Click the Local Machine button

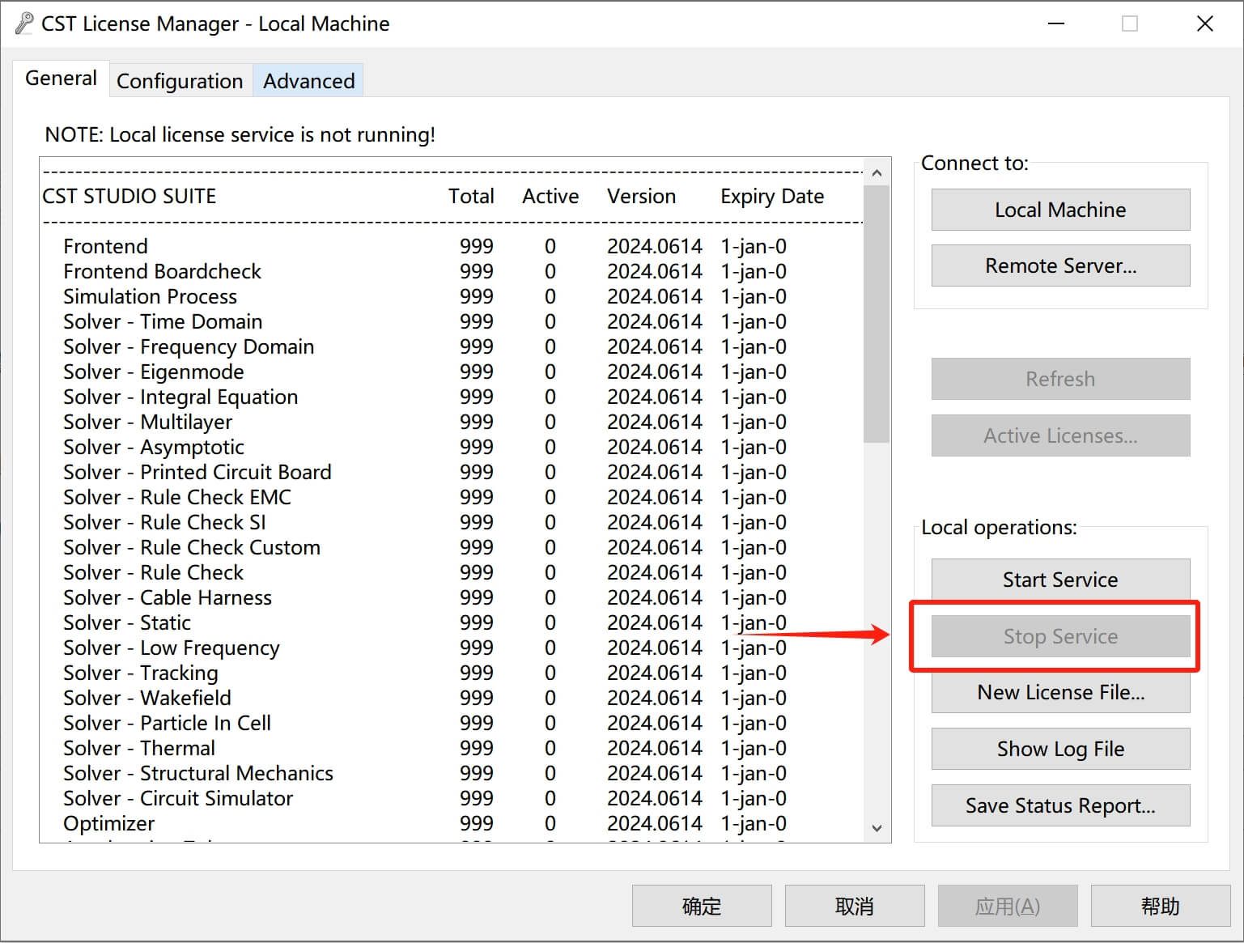(x=1060, y=210)
